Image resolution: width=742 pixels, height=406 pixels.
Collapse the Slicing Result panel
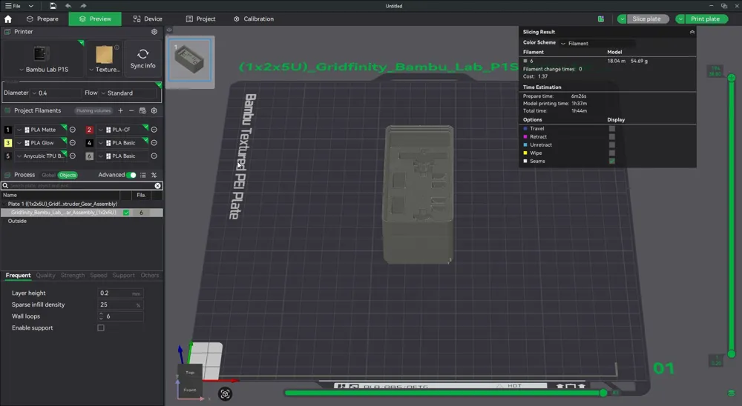pyautogui.click(x=692, y=32)
